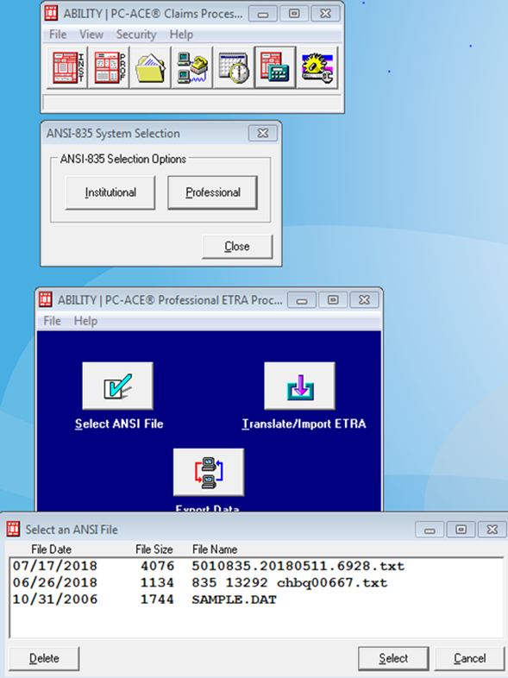Click the Select button in ANSI file dialog
Image resolution: width=508 pixels, height=678 pixels.
(393, 658)
